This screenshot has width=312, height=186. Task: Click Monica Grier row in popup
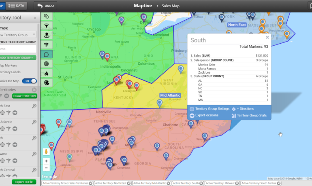tap(233, 65)
